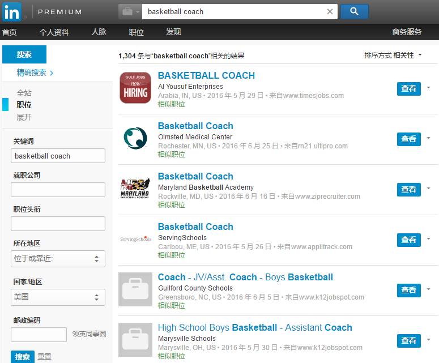Open High School Boys Basketball - Assistant Coach job
This screenshot has height=363, width=439.
click(x=255, y=327)
